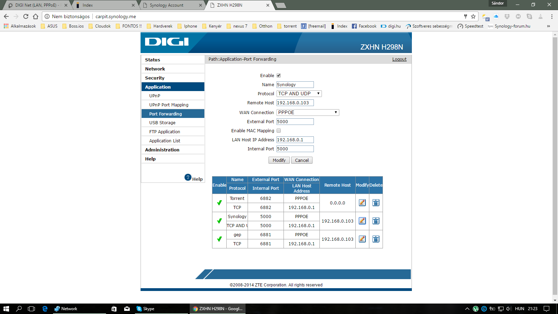Screen dimensions: 558x314
Task: Open Task View on taskbar
Action: click(31, 309)
